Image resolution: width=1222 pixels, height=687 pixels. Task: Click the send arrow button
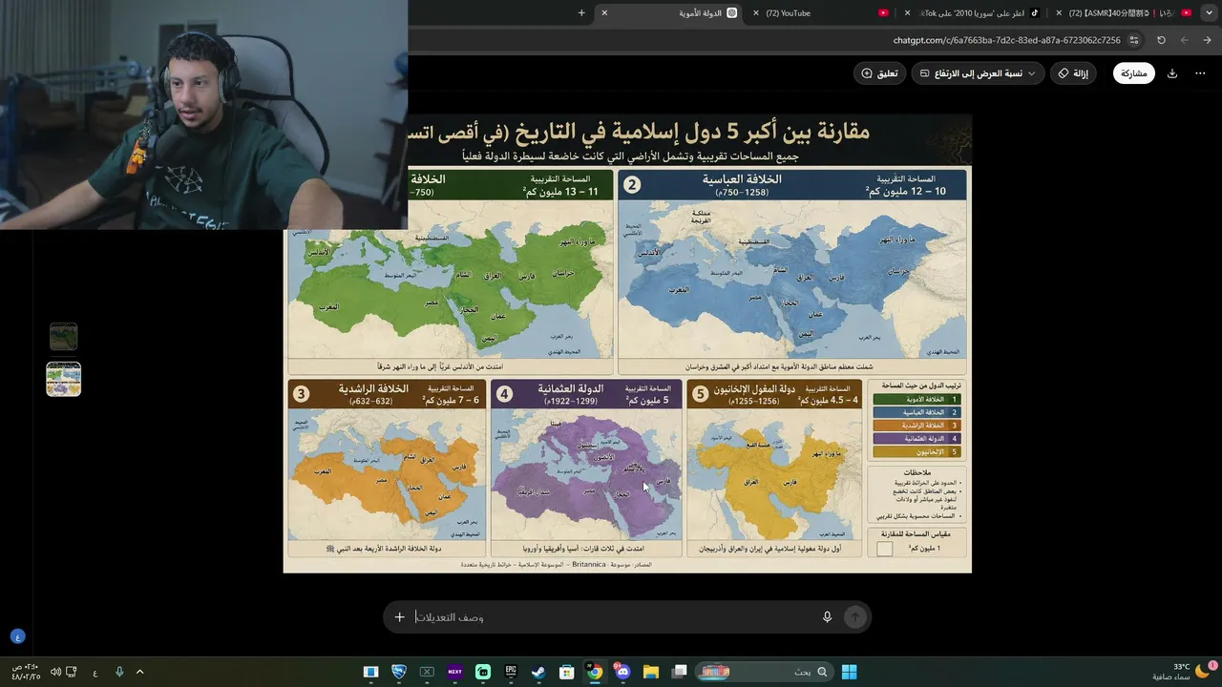855,617
